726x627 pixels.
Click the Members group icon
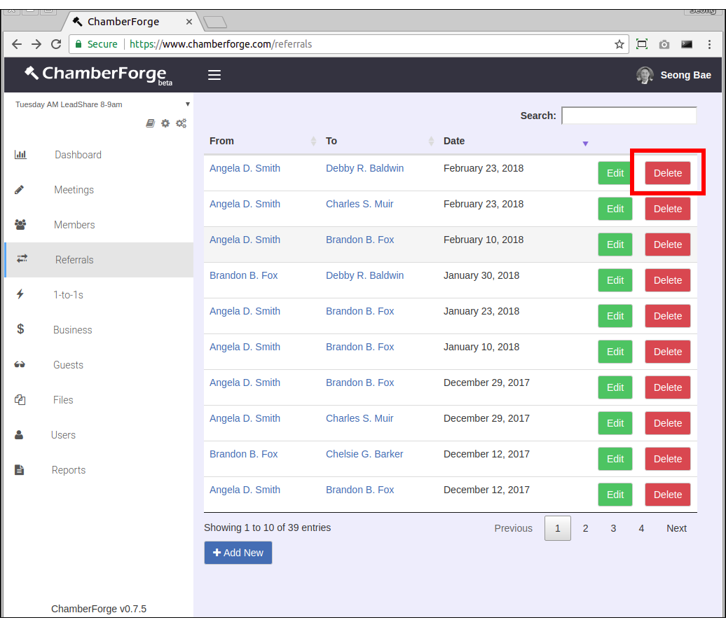(20, 225)
